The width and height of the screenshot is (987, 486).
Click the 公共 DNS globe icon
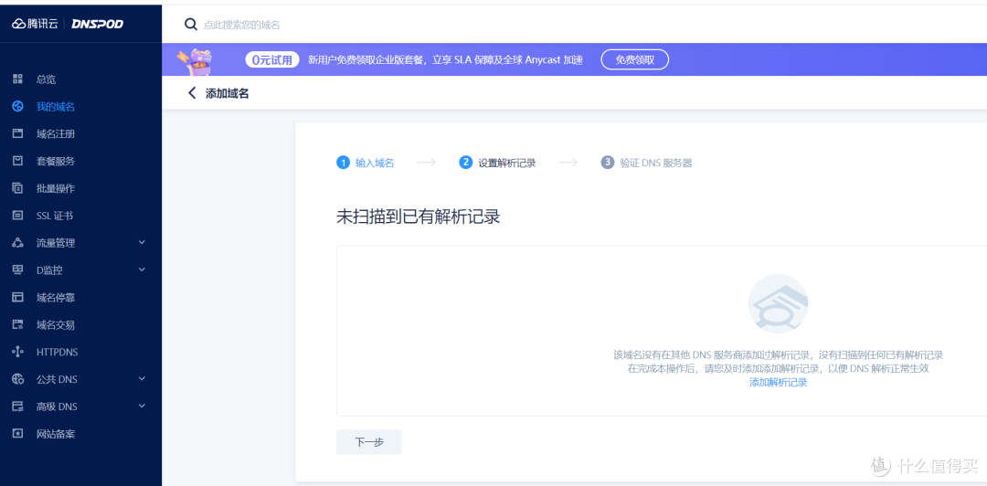(x=17, y=379)
